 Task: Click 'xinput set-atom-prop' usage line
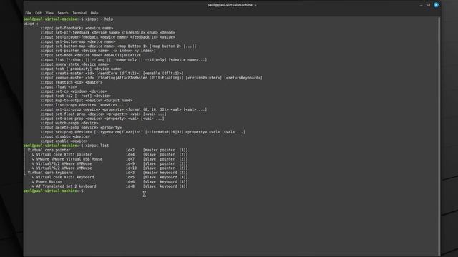(102, 119)
